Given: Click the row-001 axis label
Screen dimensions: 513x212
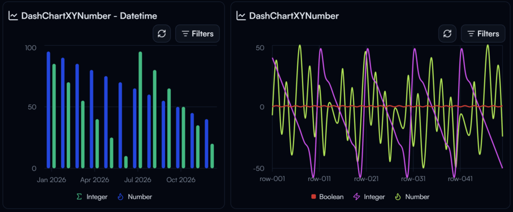Looking at the screenshot, I should coord(272,179).
